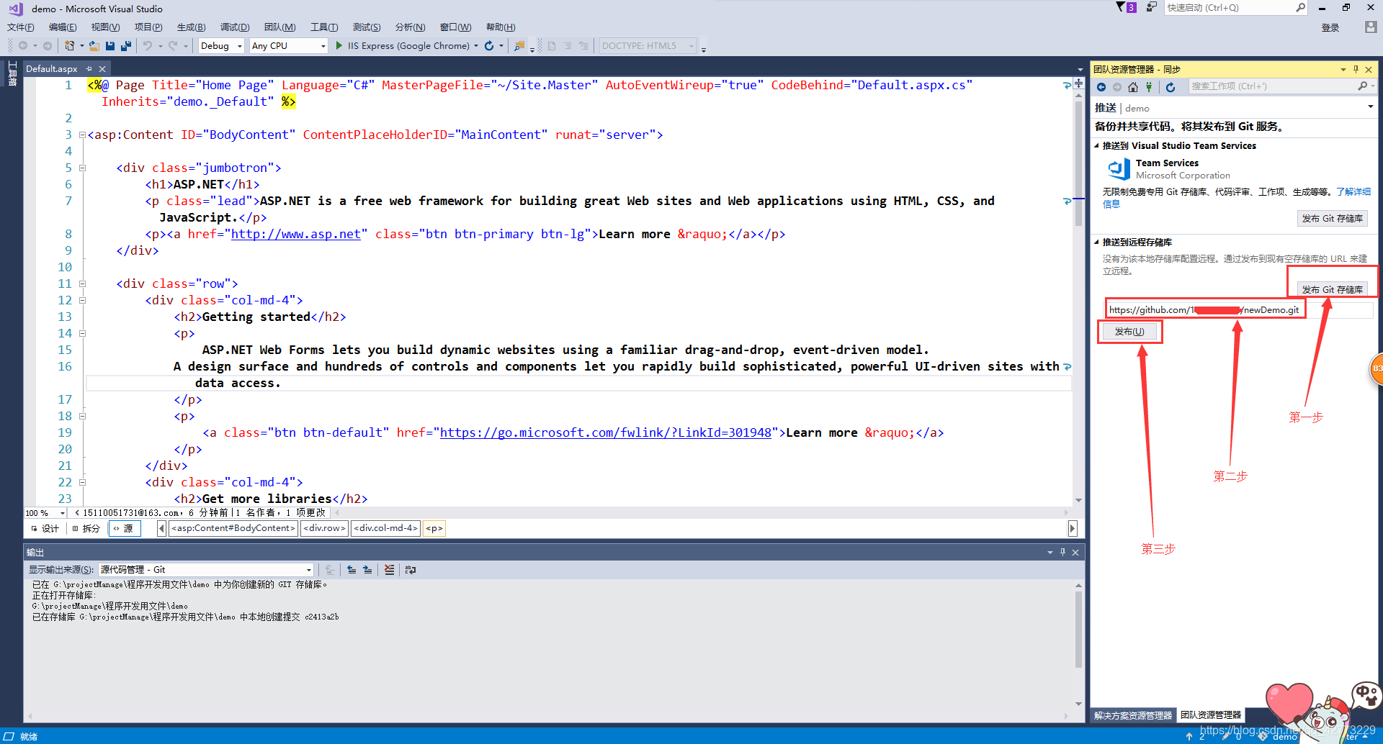The width and height of the screenshot is (1383, 744).
Task: Click Clear All icon in Output toolbar
Action: (390, 570)
